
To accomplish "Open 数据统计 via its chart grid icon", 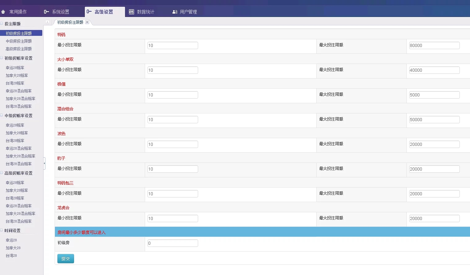I will 131,12.
